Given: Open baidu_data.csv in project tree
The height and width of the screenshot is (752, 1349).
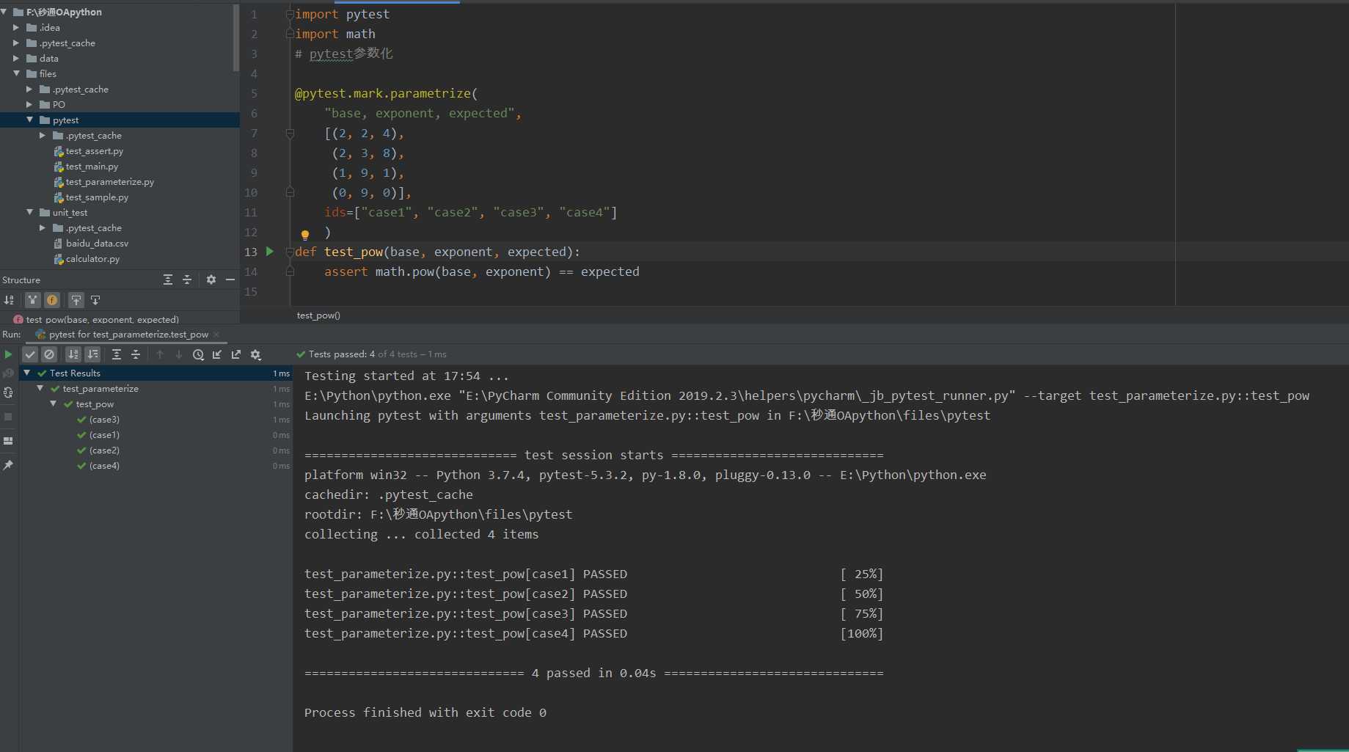Looking at the screenshot, I should [97, 244].
